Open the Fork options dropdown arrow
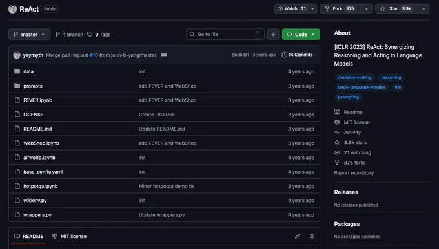439x249 pixels. click(366, 8)
